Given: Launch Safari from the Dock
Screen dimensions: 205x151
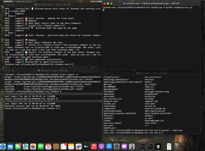Looking at the screenshot, I should [3, 147].
